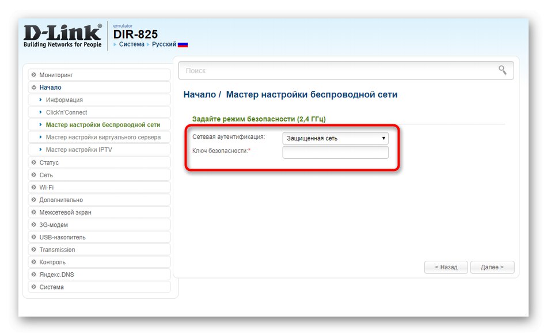Expand the USB-накопитель section

coord(100,237)
